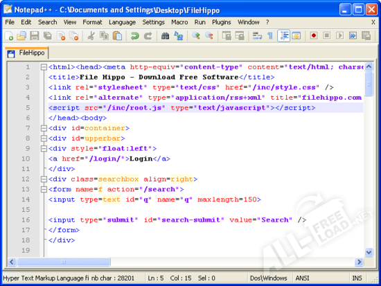Collapse the fold marker on line 1
The image size is (381, 286).
pos(44,67)
